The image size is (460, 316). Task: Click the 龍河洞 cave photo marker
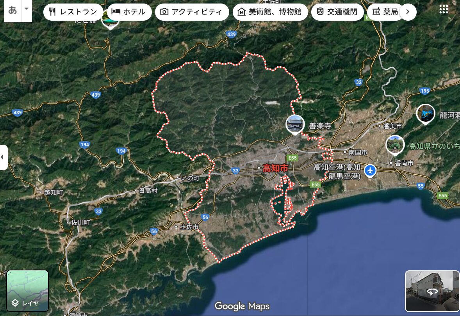pos(425,113)
